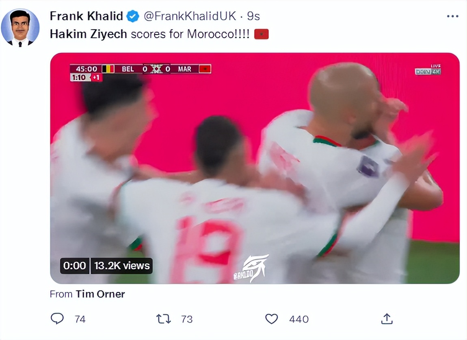Click the blue verified badge
467x340 pixels.
(x=133, y=16)
